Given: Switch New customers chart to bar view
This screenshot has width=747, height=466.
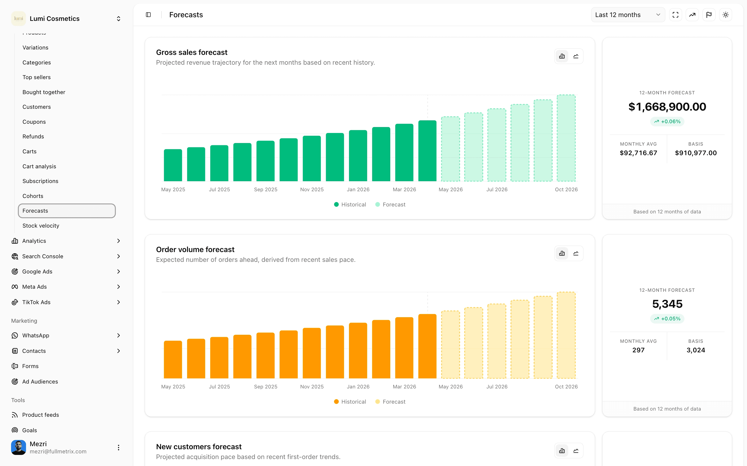Looking at the screenshot, I should [x=562, y=451].
